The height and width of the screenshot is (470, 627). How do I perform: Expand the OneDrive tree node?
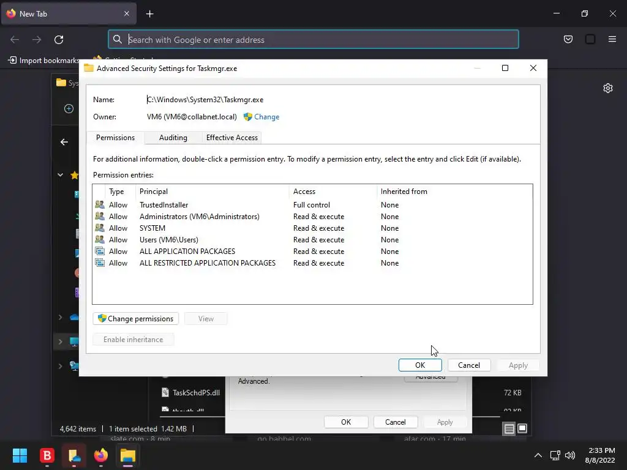click(61, 318)
